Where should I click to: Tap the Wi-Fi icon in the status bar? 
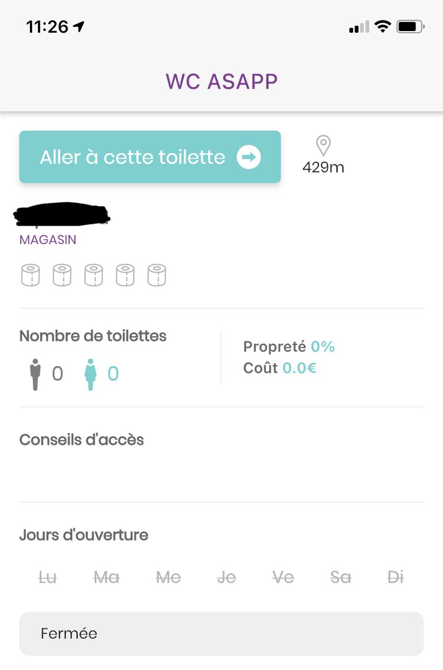click(381, 26)
